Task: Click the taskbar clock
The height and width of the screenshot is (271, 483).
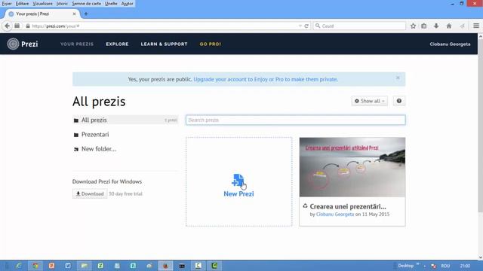Action: [x=465, y=266]
